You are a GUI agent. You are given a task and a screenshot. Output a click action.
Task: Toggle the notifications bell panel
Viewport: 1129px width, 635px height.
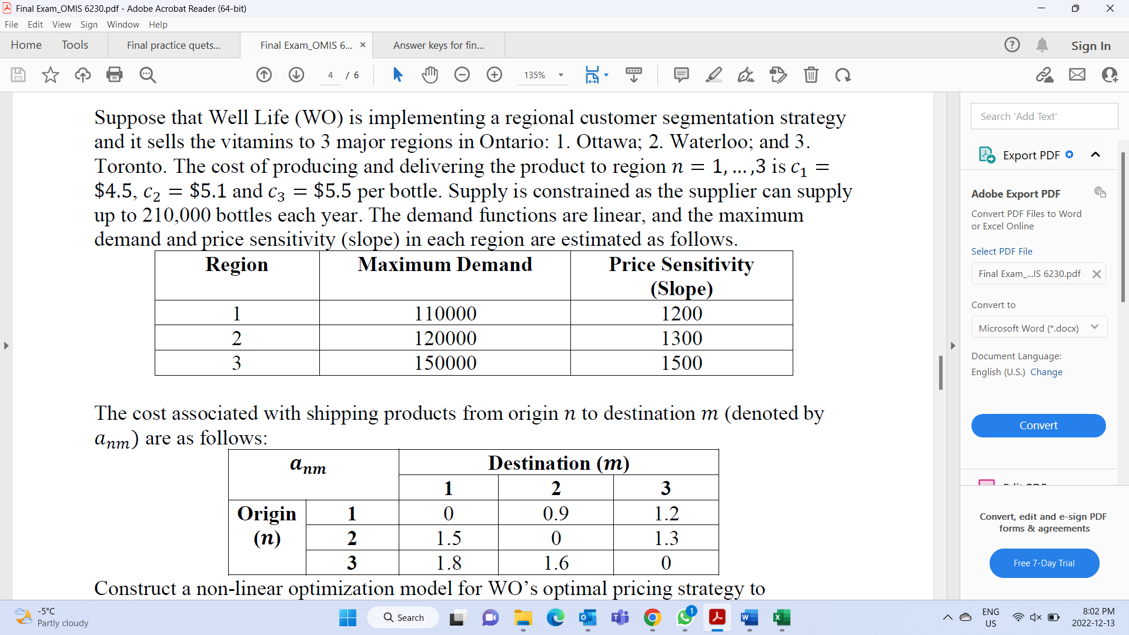pyautogui.click(x=1043, y=45)
